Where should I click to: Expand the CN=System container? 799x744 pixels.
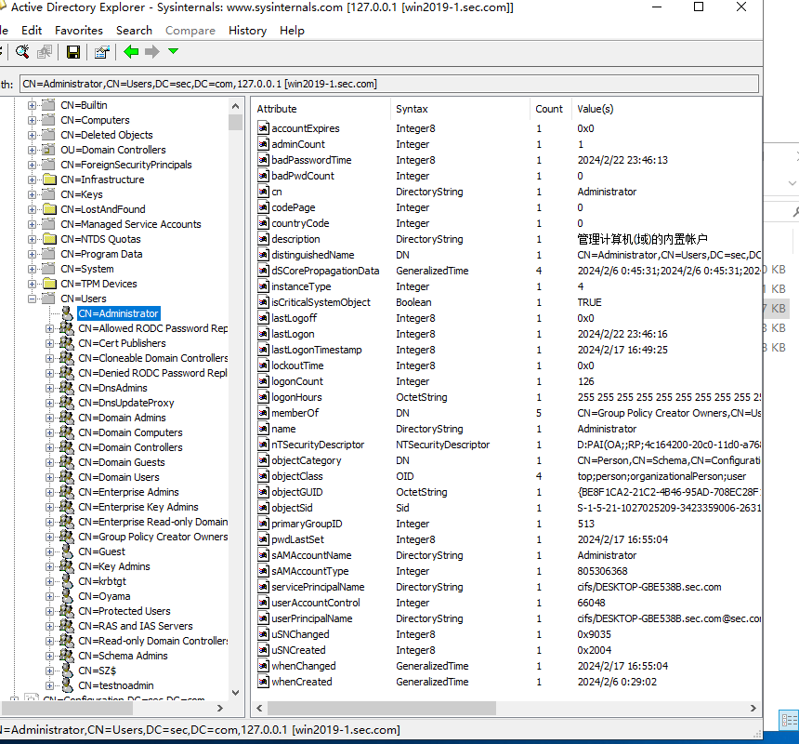33,269
